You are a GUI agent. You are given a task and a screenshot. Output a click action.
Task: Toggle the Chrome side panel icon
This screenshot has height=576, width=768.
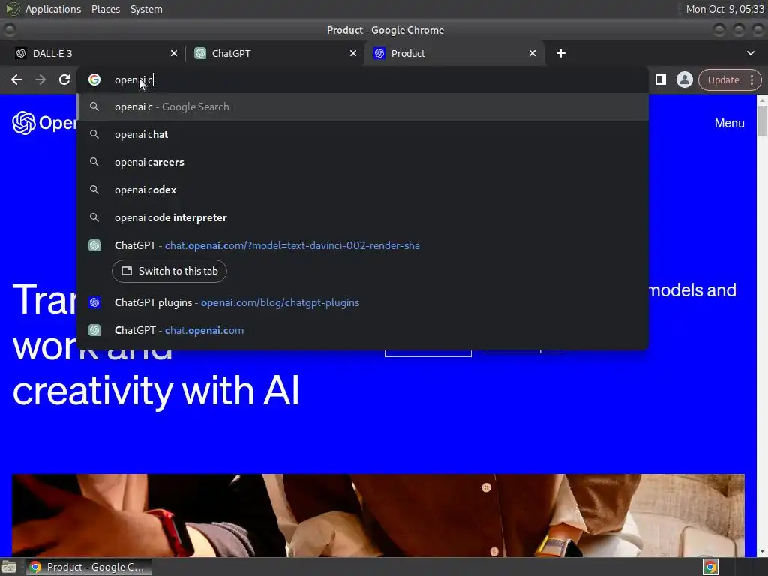tap(660, 79)
